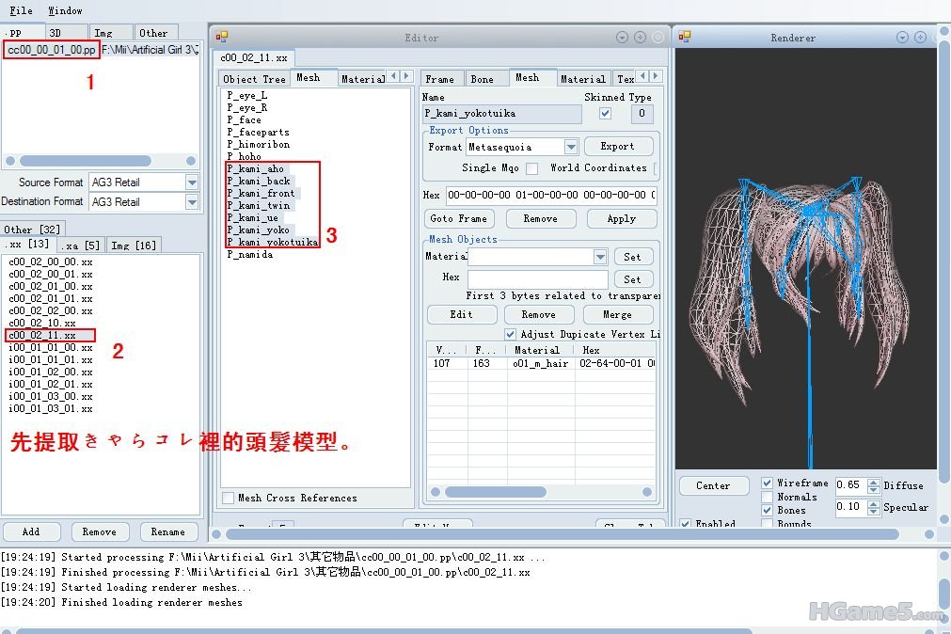The image size is (951, 634).
Task: Adjust the Specular 0.10 stepper
Action: 873,507
